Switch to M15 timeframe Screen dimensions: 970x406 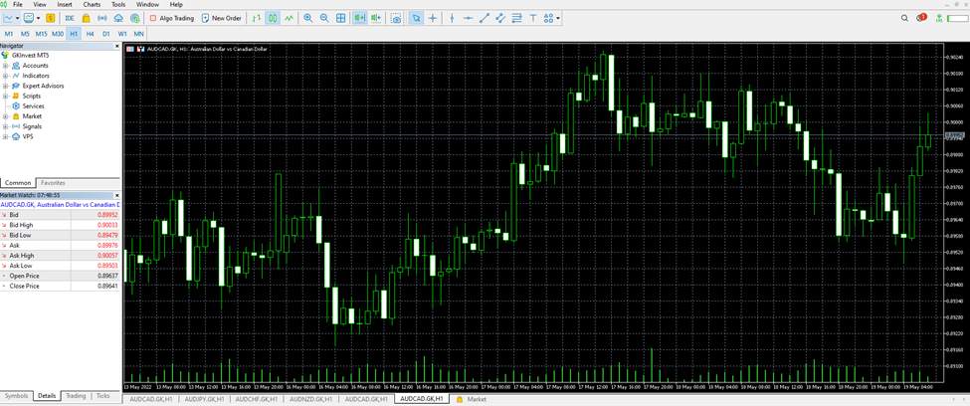[41, 34]
